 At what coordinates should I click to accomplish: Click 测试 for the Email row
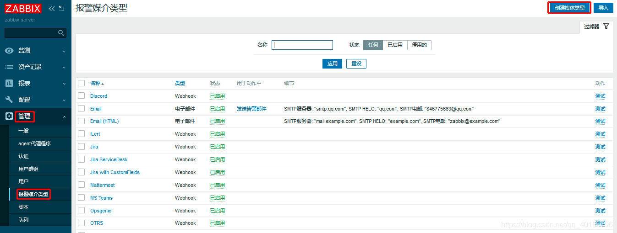600,109
